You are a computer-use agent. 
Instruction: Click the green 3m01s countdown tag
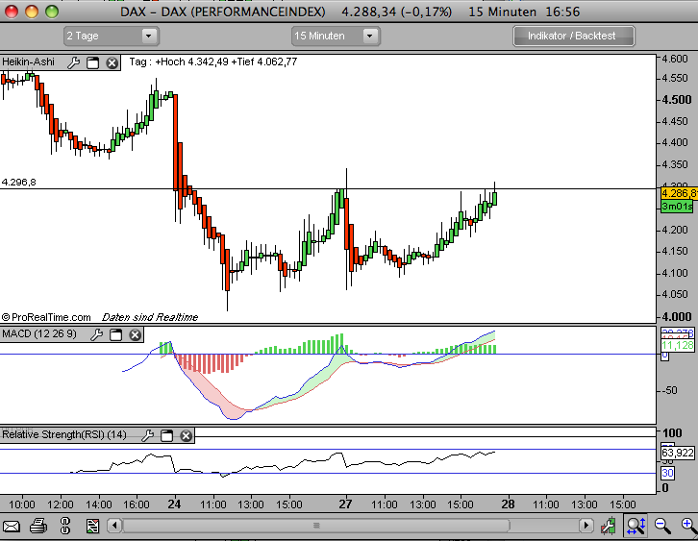pos(677,206)
